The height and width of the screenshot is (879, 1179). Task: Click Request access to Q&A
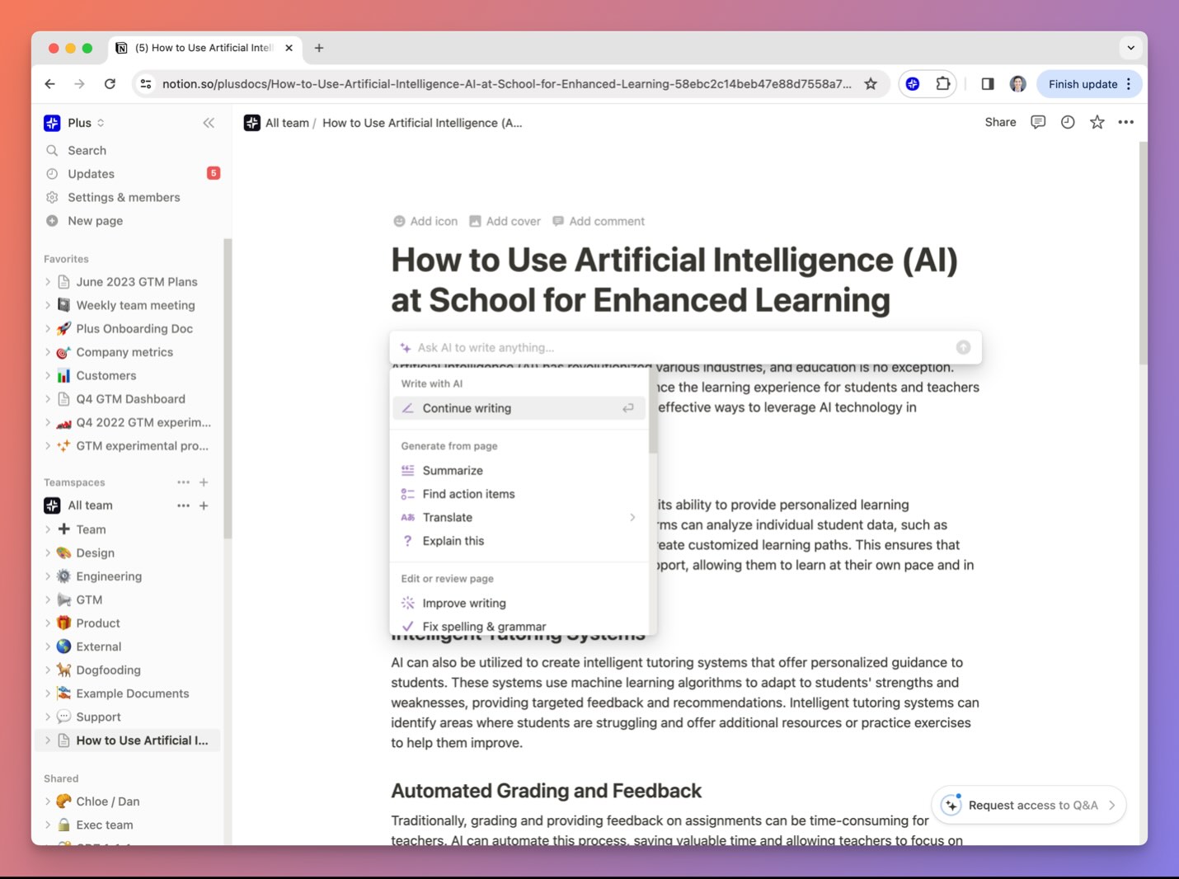pyautogui.click(x=1028, y=805)
